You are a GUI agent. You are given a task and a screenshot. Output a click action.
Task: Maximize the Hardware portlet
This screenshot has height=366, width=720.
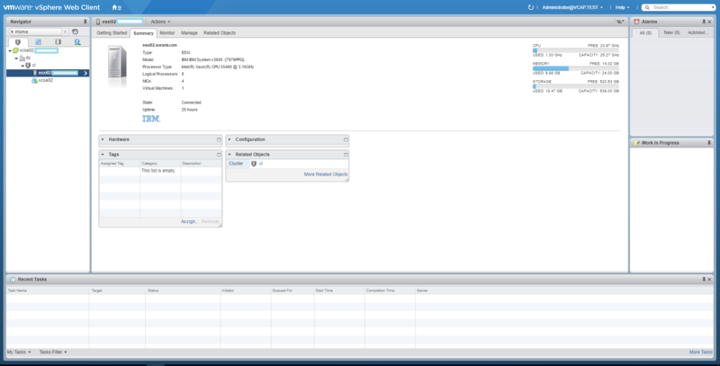219,139
